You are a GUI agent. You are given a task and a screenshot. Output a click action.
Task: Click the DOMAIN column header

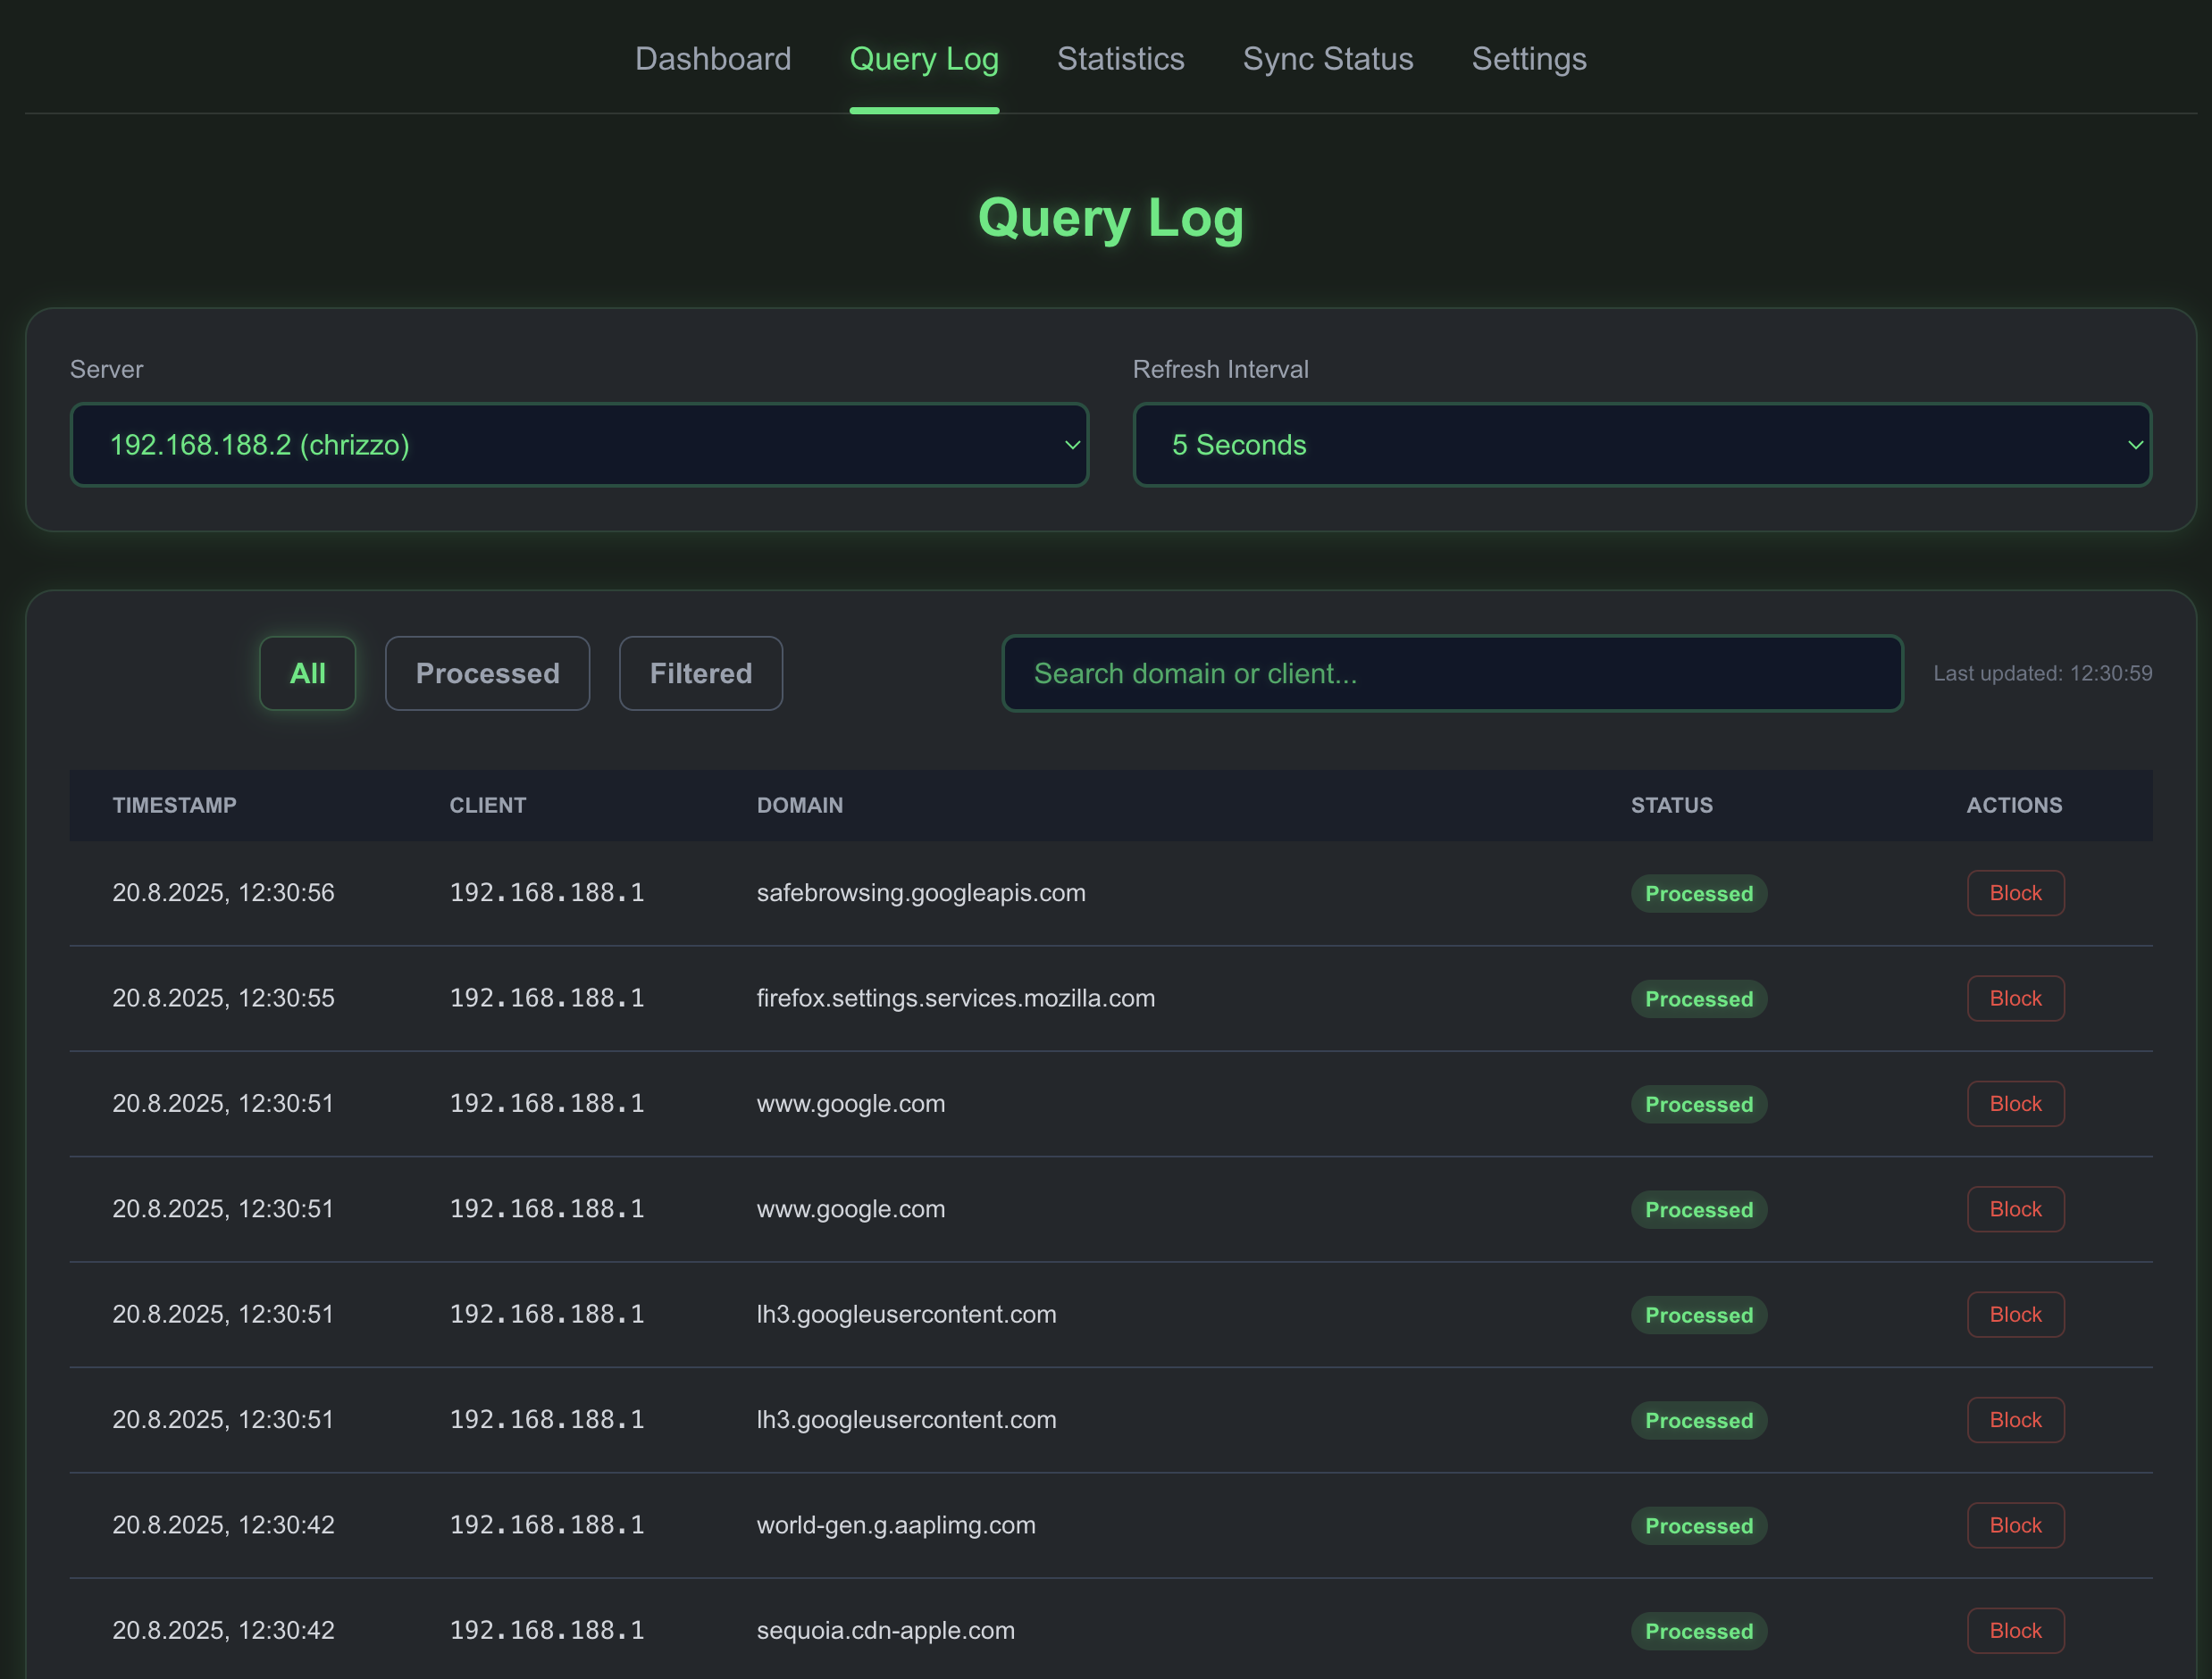tap(800, 806)
